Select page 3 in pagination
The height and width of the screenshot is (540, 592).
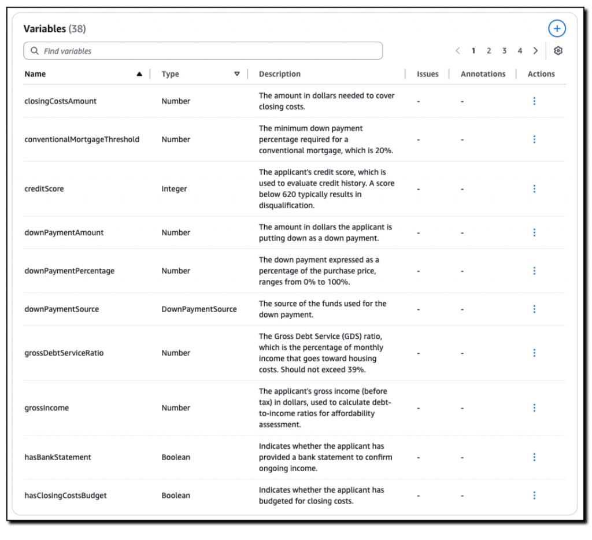pyautogui.click(x=504, y=51)
